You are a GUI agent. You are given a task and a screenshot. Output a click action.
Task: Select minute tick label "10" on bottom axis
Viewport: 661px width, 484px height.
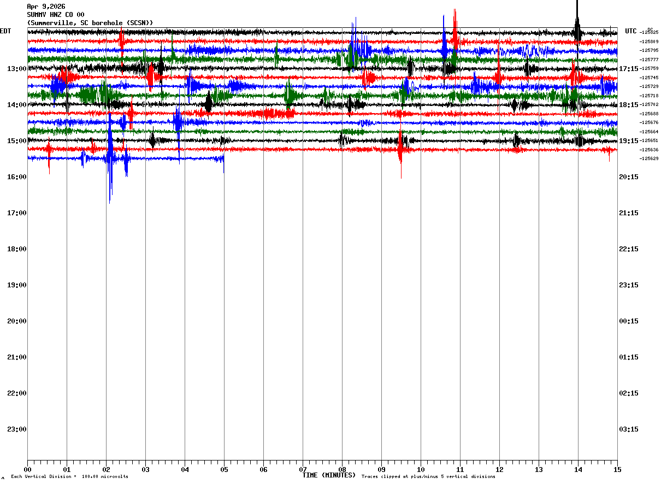pyautogui.click(x=421, y=469)
